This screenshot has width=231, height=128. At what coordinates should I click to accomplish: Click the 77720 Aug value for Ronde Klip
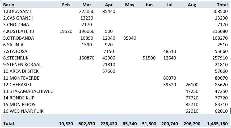(192, 98)
